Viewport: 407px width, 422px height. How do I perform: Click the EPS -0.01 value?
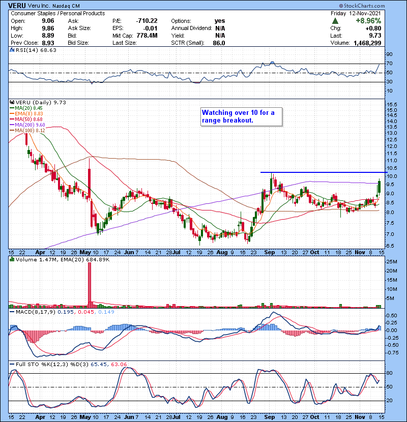pyautogui.click(x=150, y=28)
